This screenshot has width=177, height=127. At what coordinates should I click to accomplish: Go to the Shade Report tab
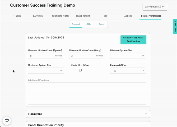pyautogui.click(x=83, y=16)
